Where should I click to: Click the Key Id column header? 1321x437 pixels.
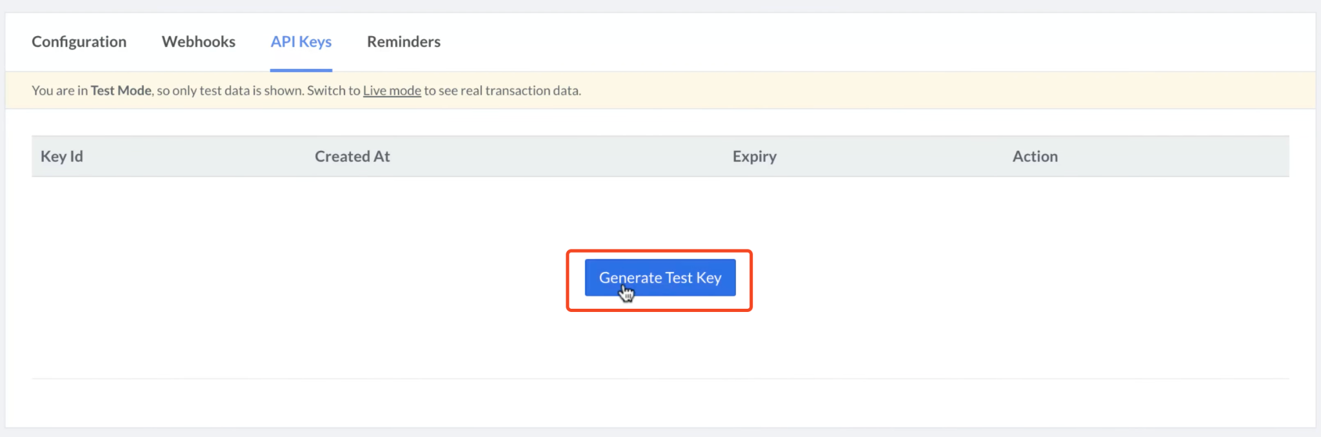coord(62,157)
